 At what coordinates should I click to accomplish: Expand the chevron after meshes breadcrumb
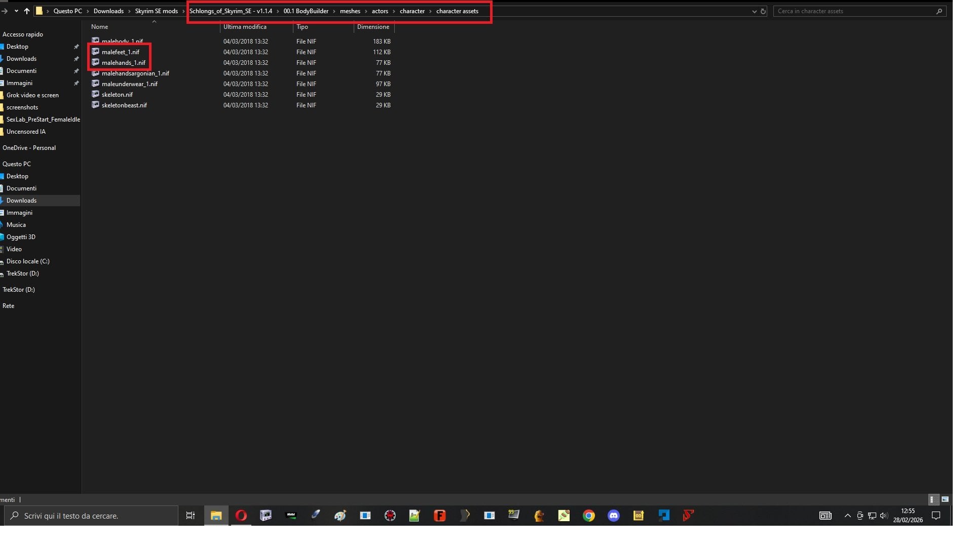click(x=366, y=11)
